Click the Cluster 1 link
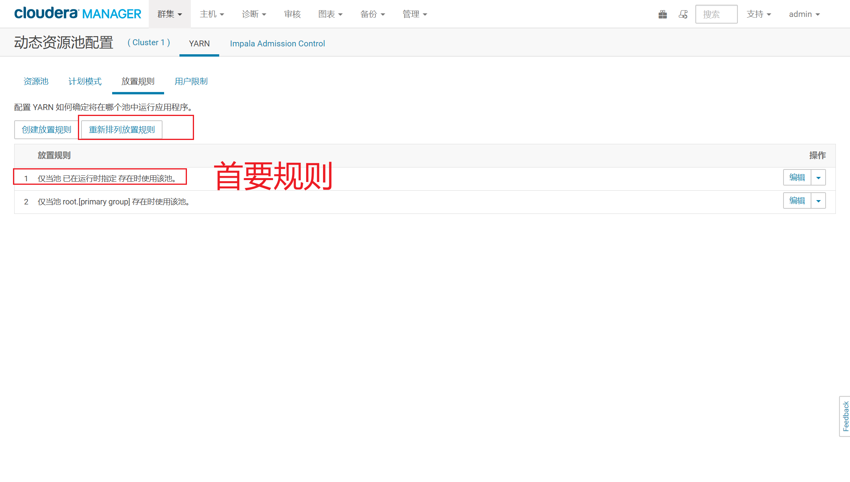Image resolution: width=850 pixels, height=482 pixels. coord(149,42)
